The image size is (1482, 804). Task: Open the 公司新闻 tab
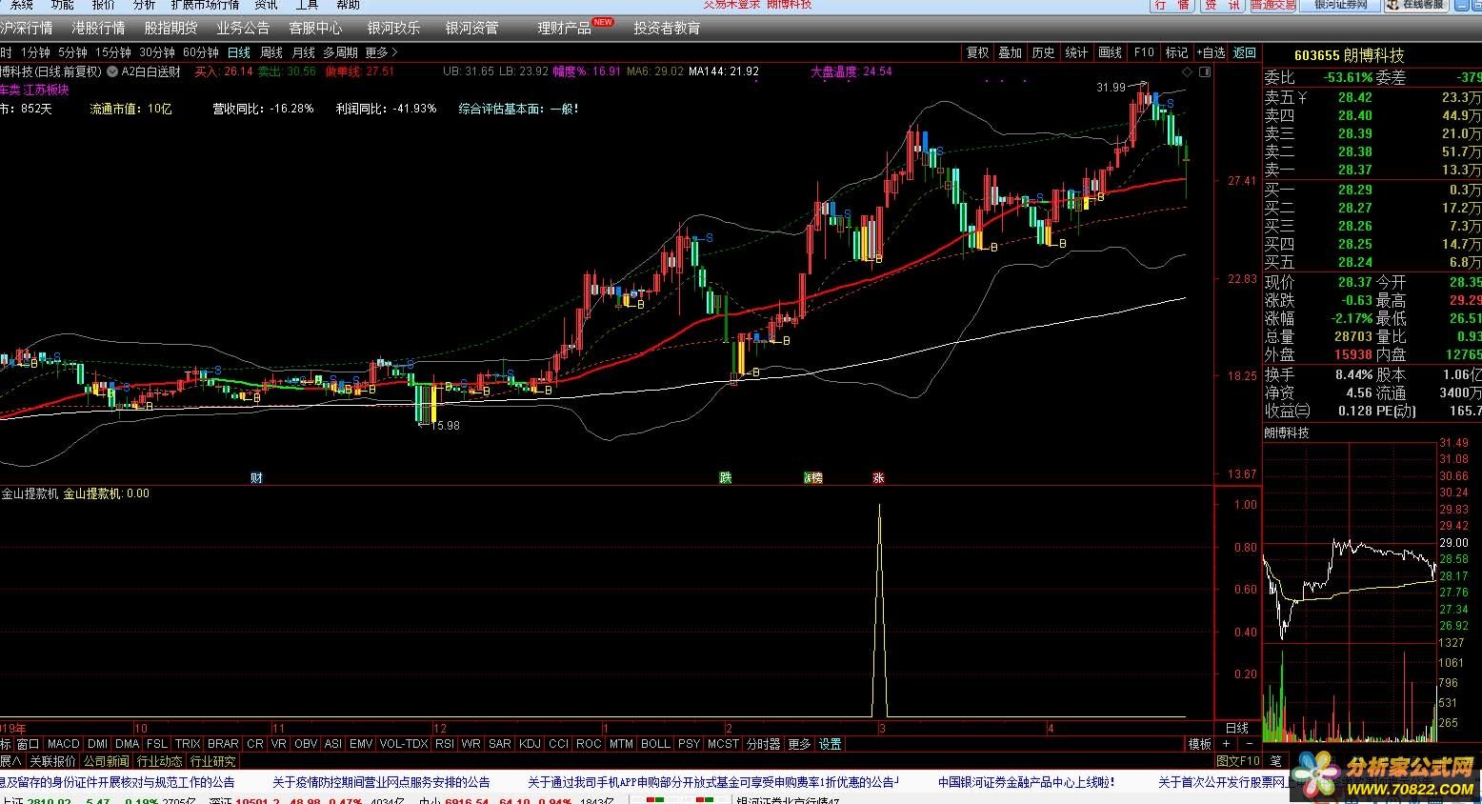coord(106,761)
